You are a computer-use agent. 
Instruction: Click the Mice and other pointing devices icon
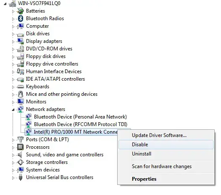[21, 94]
